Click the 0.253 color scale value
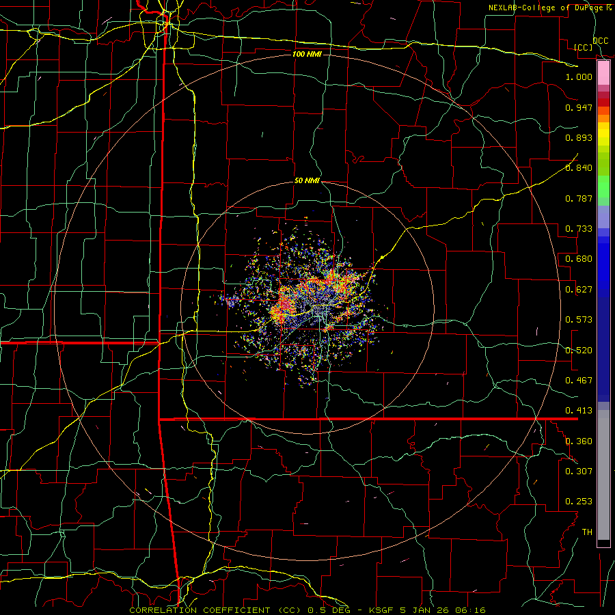This screenshot has height=615, width=615. (x=579, y=502)
